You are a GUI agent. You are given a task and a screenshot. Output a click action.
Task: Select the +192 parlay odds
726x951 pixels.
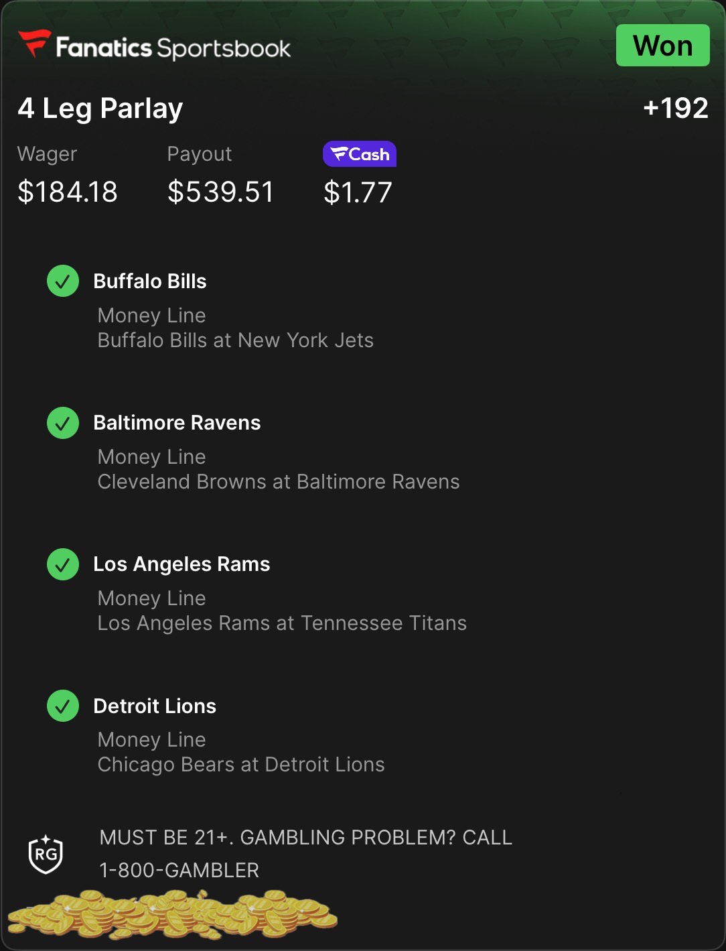(675, 109)
